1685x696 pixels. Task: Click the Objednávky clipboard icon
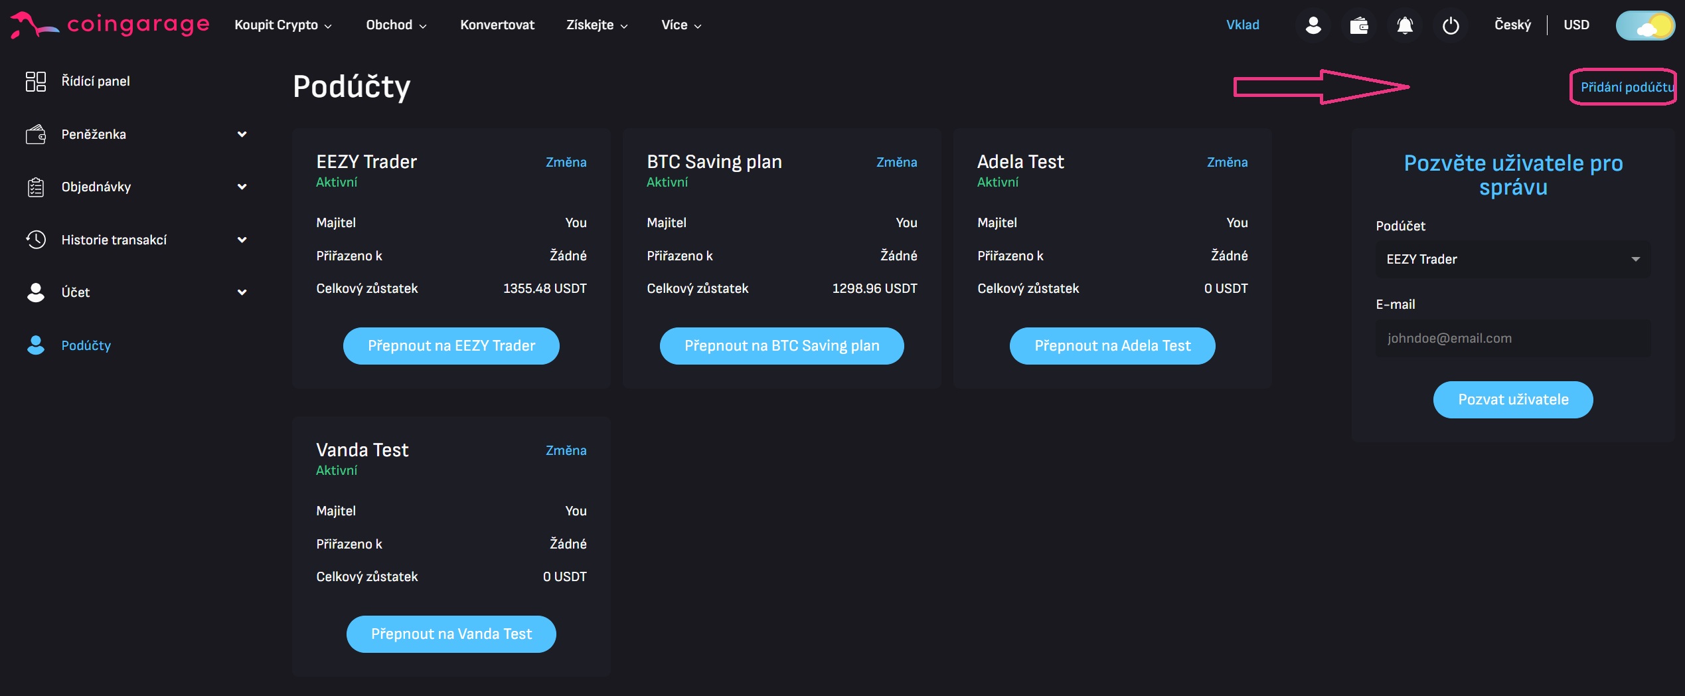point(36,187)
